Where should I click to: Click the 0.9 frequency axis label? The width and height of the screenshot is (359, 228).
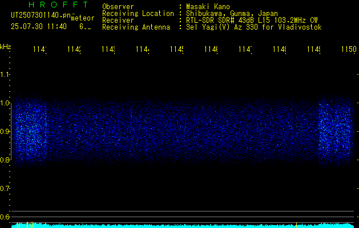coord(5,132)
